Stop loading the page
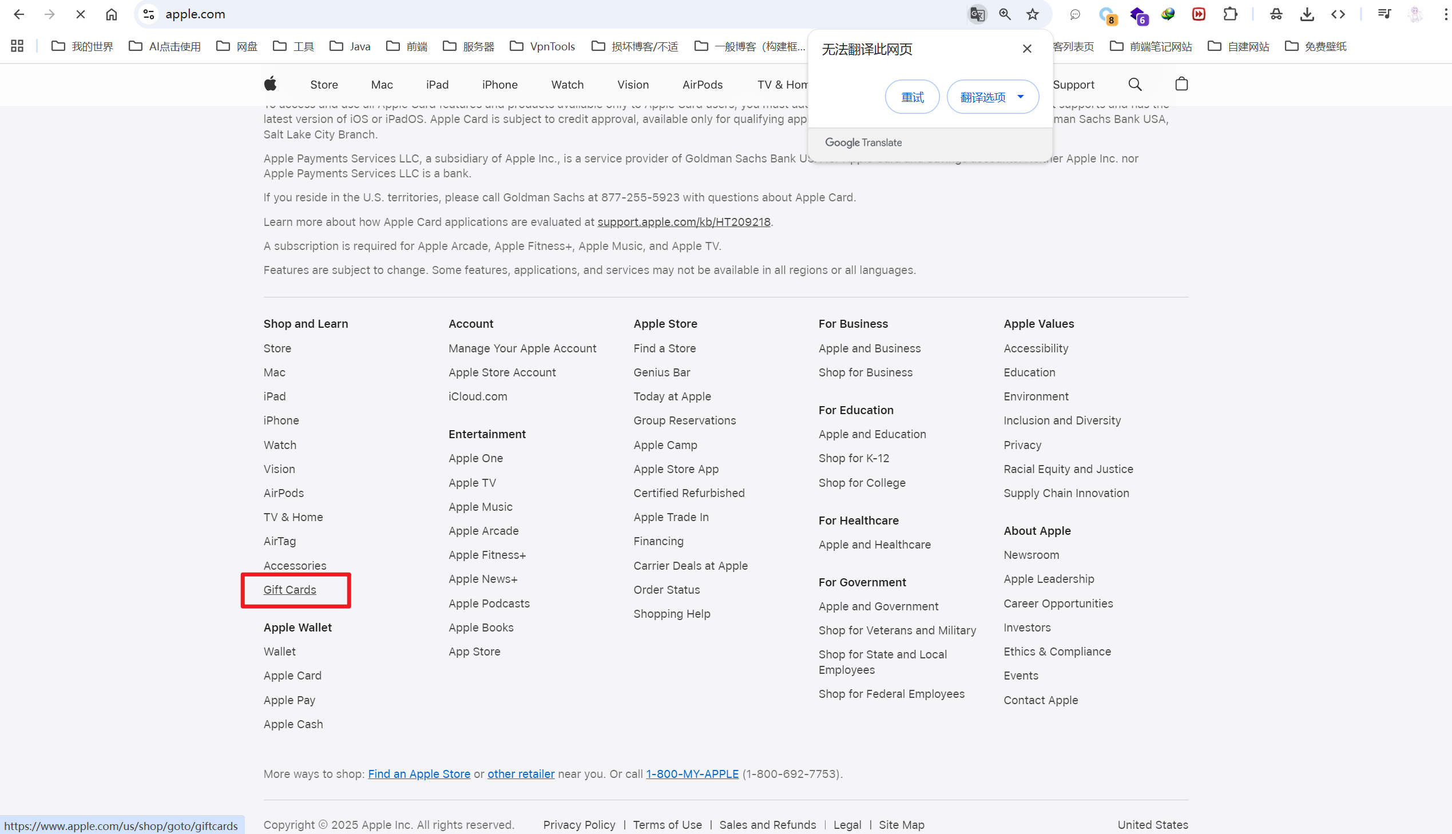 pyautogui.click(x=80, y=14)
